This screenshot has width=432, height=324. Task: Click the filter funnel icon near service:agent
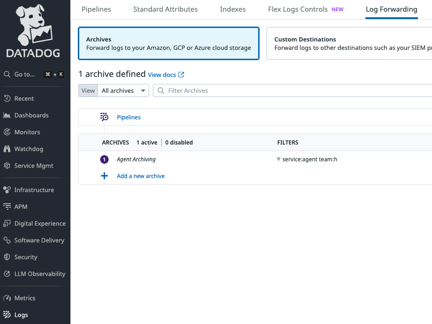[279, 159]
